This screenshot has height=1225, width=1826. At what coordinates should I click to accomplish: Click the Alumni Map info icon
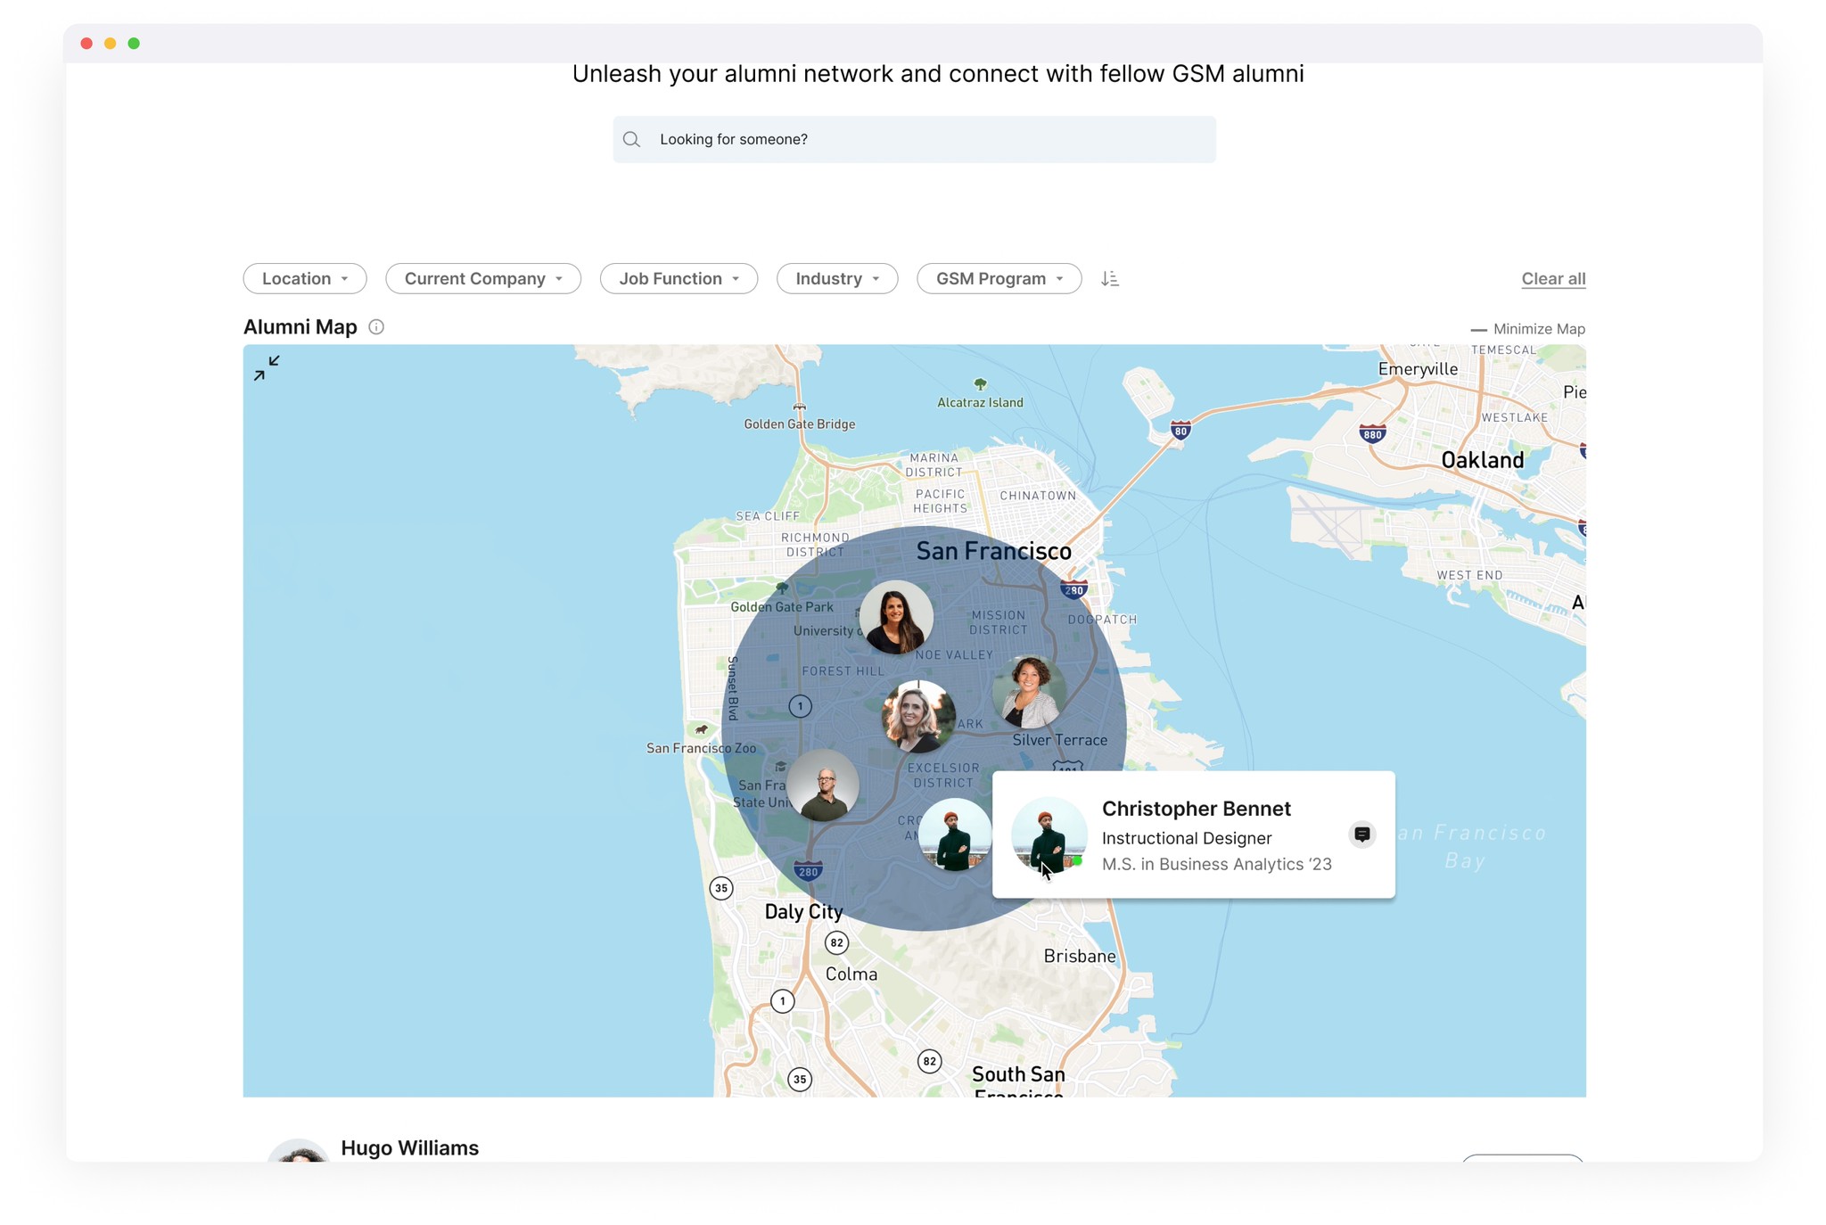376,327
